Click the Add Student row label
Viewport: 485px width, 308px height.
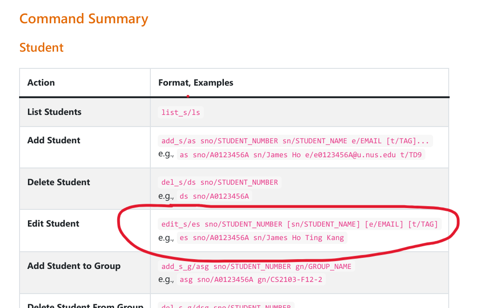(54, 141)
